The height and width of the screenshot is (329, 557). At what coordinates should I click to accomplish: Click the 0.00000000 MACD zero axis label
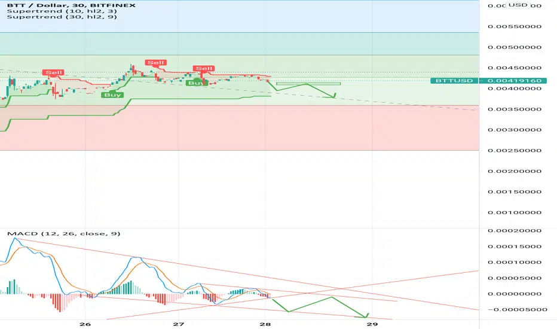tap(515, 294)
